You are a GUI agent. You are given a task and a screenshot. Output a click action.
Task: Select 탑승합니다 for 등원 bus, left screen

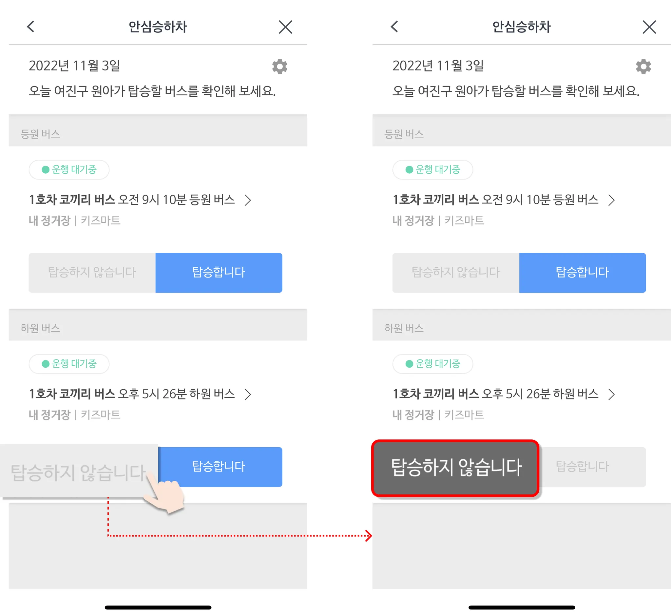point(219,273)
